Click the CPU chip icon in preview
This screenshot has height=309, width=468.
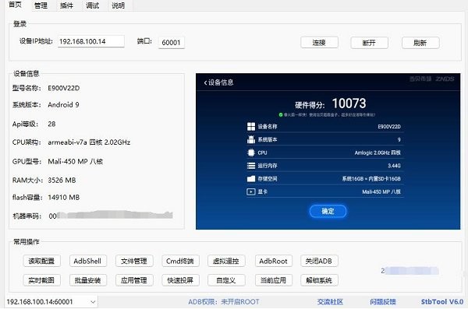[x=251, y=153]
